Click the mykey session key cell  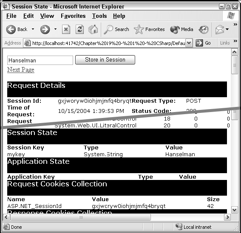point(16,154)
